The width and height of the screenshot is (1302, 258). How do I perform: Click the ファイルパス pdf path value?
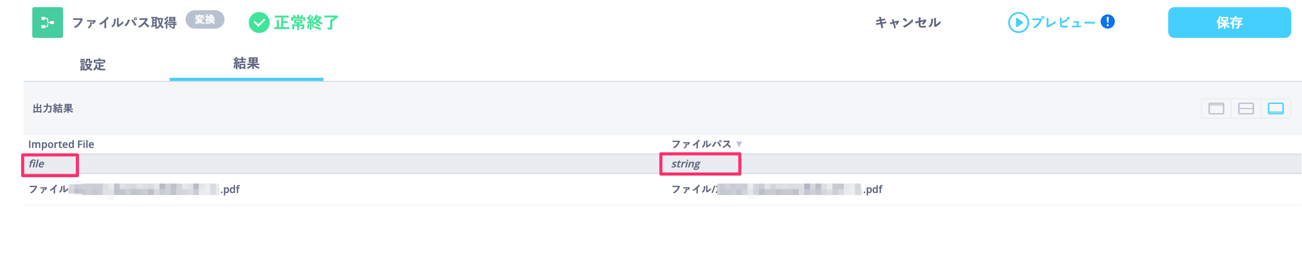pos(777,190)
